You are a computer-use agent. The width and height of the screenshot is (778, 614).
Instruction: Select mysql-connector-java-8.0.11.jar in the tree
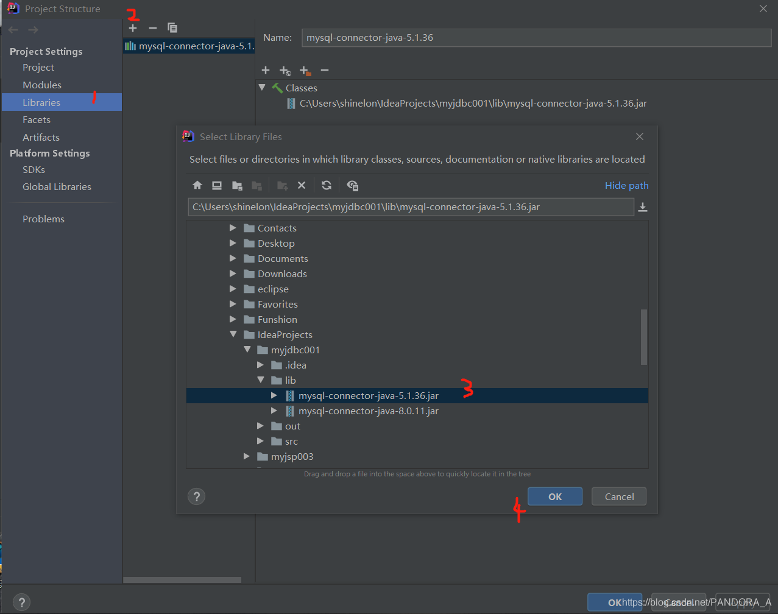(417, 411)
